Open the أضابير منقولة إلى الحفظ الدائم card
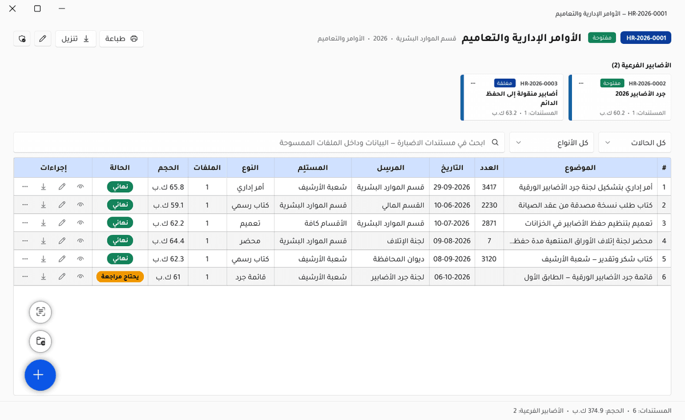The image size is (685, 420). [x=512, y=97]
